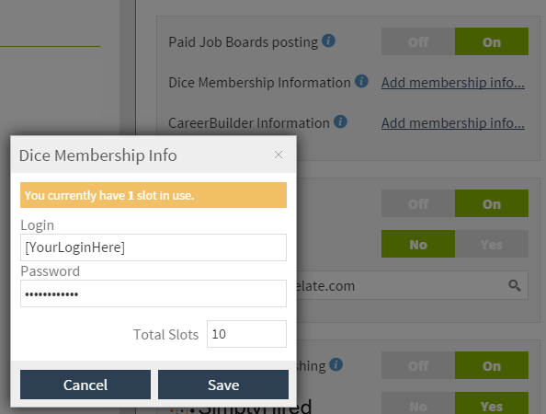Click the Total Slots input box

(x=246, y=334)
